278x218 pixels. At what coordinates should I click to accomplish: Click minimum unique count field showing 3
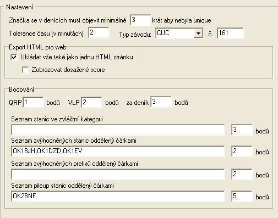(x=140, y=20)
